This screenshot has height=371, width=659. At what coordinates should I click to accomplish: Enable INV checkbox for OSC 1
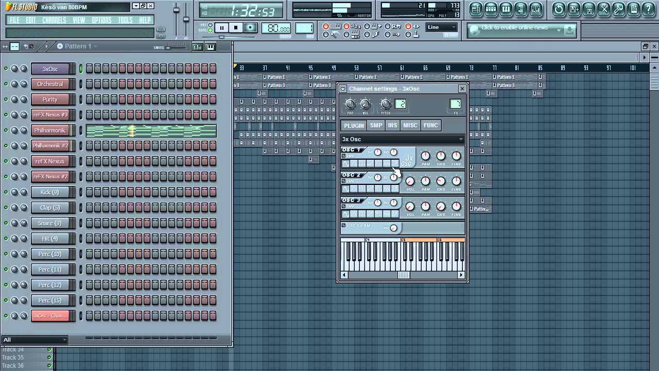click(344, 156)
